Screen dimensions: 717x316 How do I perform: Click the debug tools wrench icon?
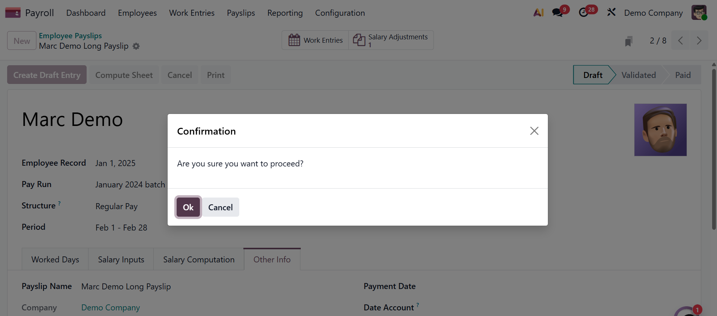tap(611, 12)
